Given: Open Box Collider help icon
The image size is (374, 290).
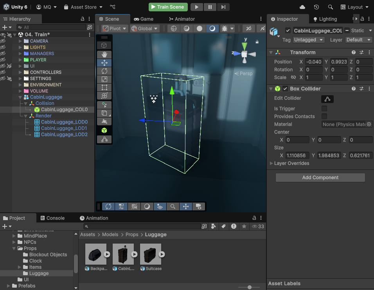Looking at the screenshot, I should [354, 89].
